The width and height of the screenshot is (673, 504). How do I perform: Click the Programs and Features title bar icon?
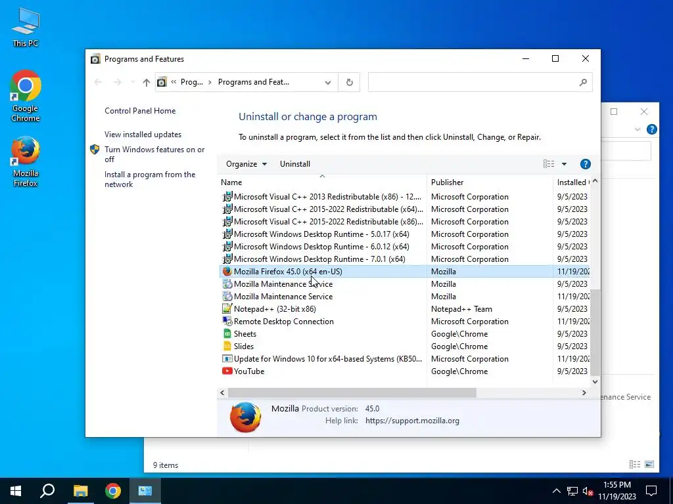coord(95,58)
